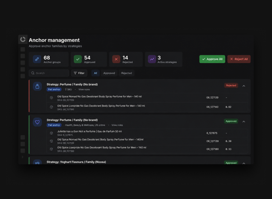This screenshot has width=272, height=199.
Task: Click the 14 Rejected stat card
Action: pos(126,59)
